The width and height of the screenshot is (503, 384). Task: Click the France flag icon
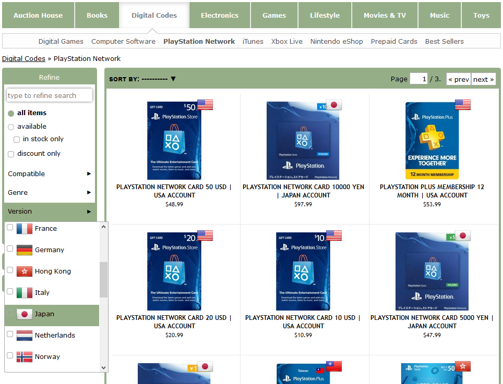click(x=25, y=229)
